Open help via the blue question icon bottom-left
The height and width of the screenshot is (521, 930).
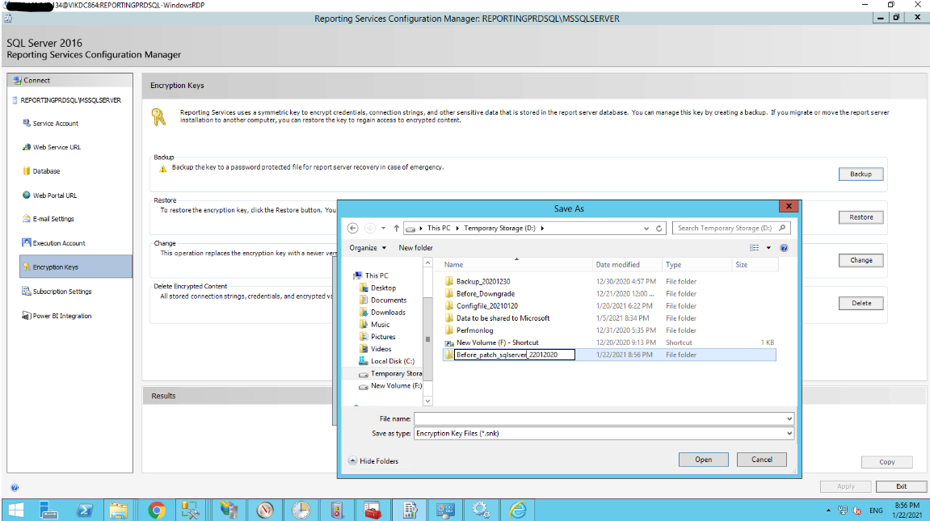[x=15, y=487]
